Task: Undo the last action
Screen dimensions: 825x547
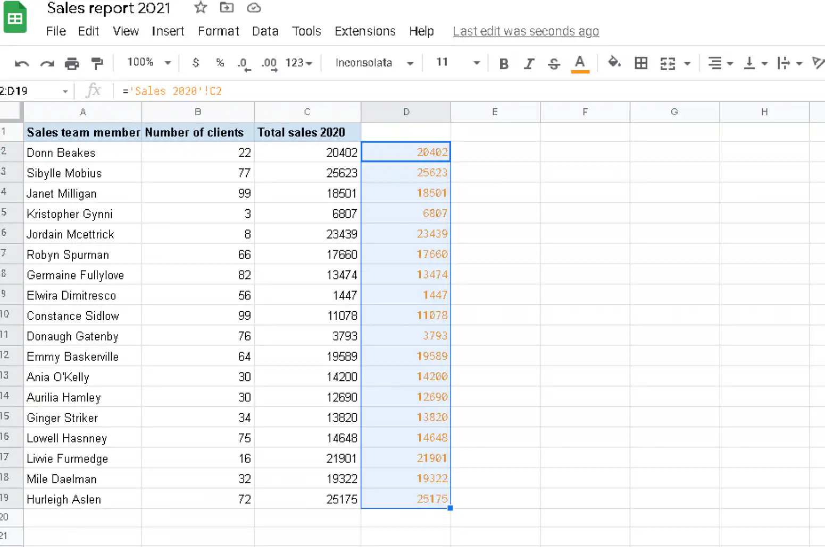Action: tap(22, 63)
